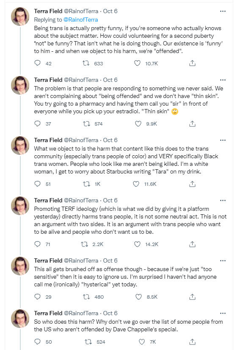Retweet the tweet with 633 retweets
Screen dimensions: 240x350
pyautogui.click(x=86, y=63)
